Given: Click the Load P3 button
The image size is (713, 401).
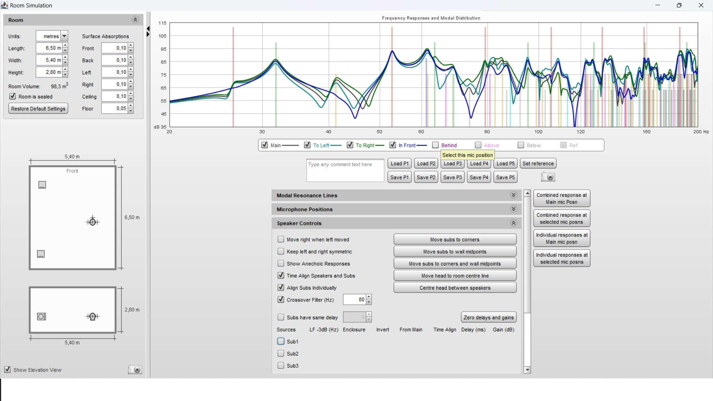Looking at the screenshot, I should pyautogui.click(x=452, y=163).
